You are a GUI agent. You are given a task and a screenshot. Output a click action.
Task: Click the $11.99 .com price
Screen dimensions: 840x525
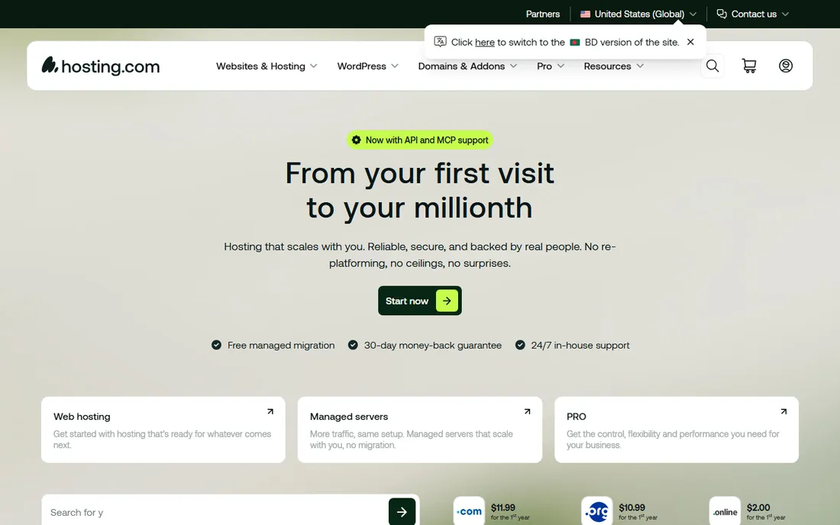tap(503, 507)
